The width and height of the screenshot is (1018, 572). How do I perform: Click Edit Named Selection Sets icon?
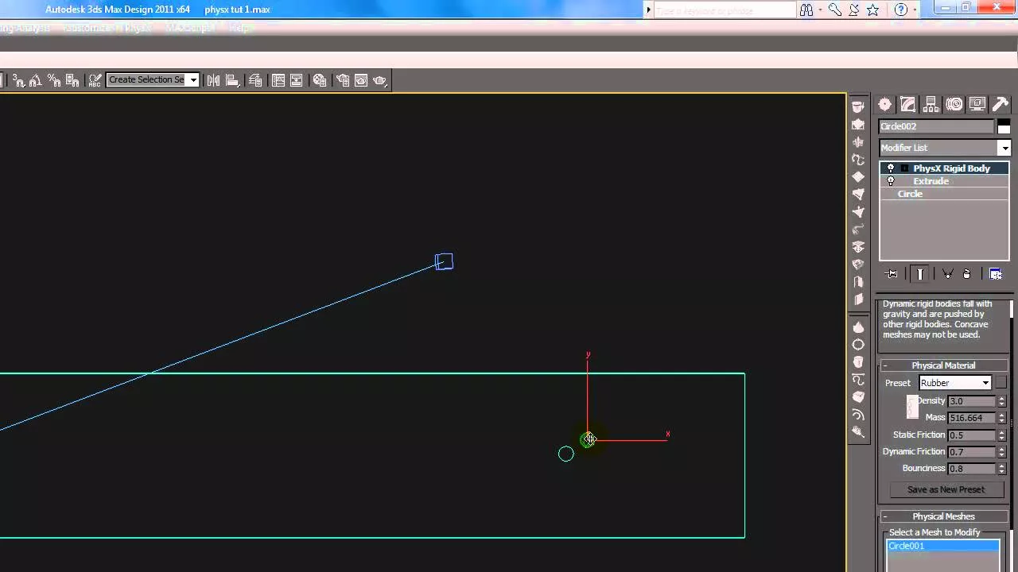(x=95, y=80)
